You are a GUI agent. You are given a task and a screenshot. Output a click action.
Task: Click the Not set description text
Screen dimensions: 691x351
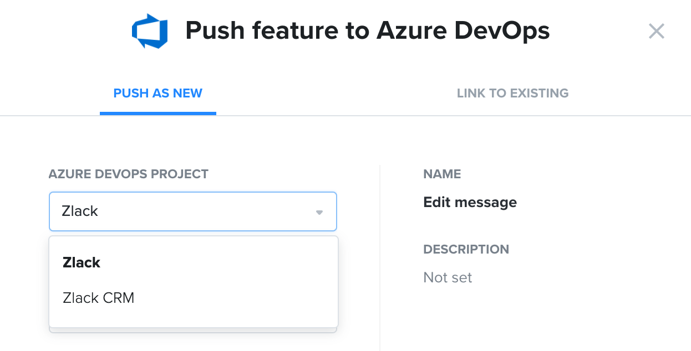448,277
